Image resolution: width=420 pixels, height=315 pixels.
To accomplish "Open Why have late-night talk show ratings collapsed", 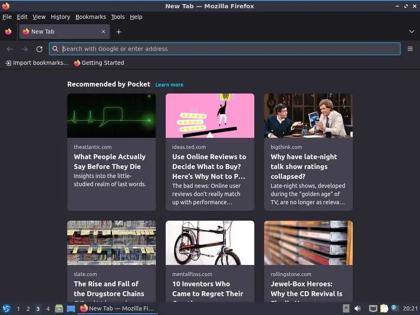I will (x=304, y=167).
